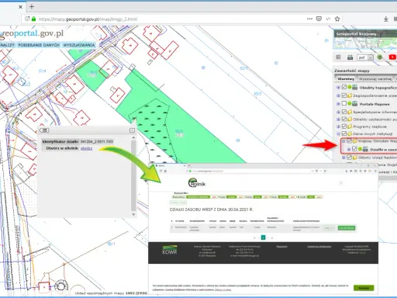Open the Deklaracja dostępności footer link

(319, 247)
